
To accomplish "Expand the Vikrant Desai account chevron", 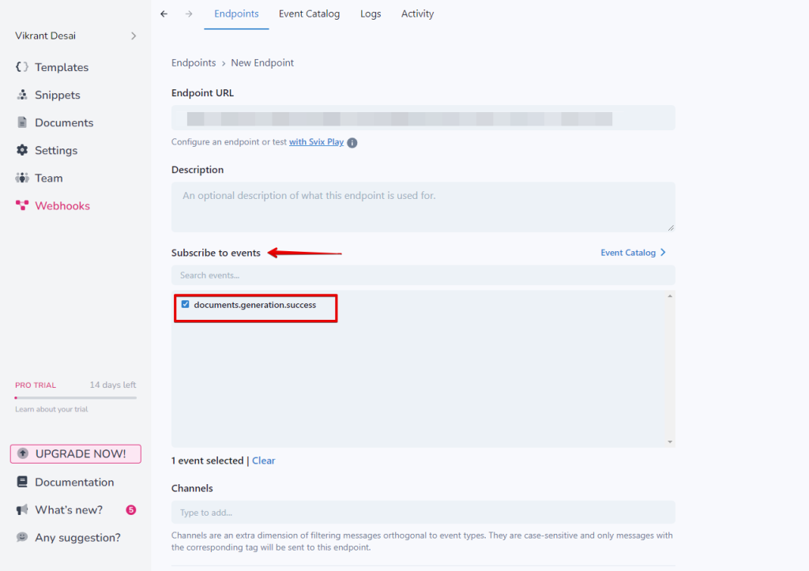I will [134, 36].
